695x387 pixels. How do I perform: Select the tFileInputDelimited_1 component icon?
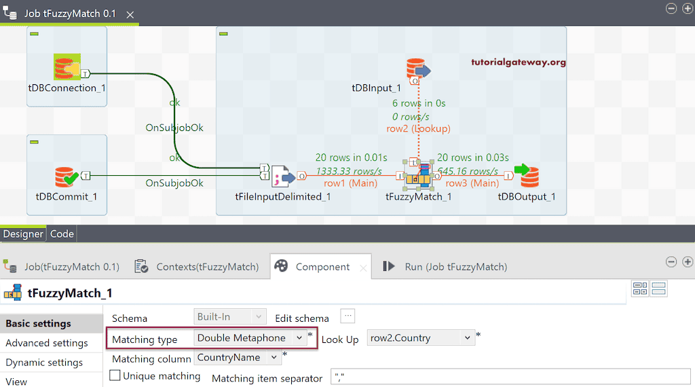pyautogui.click(x=283, y=176)
